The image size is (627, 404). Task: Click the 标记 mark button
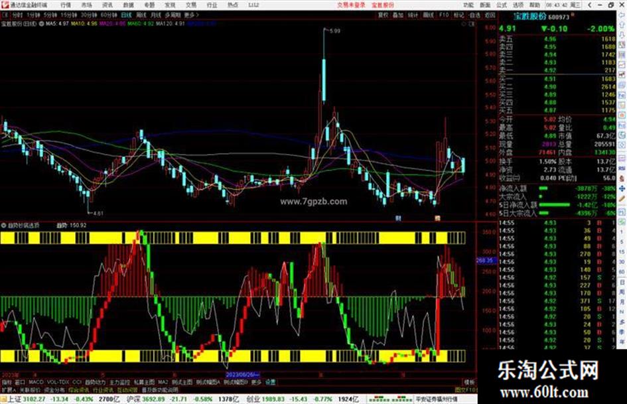coord(458,15)
